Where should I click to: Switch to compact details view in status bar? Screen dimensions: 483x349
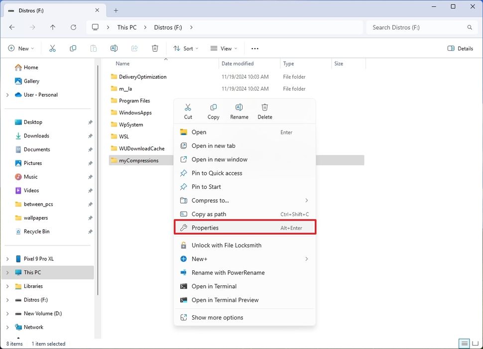click(464, 344)
